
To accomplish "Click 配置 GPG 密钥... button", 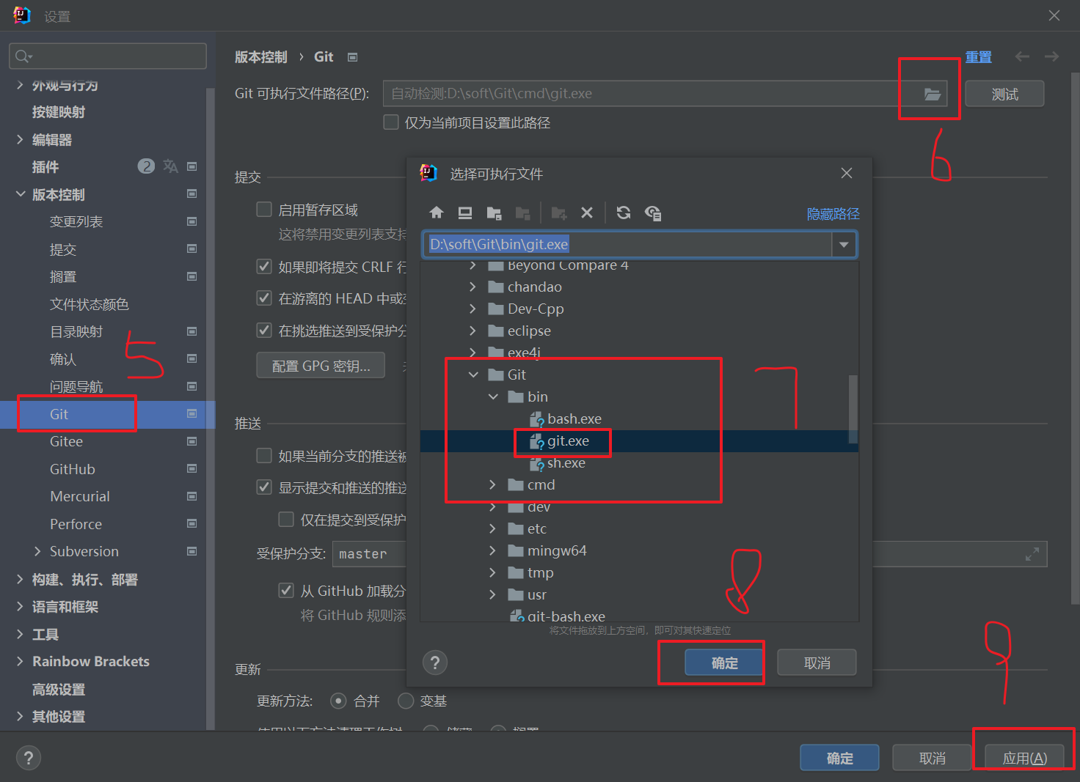I will click(321, 366).
